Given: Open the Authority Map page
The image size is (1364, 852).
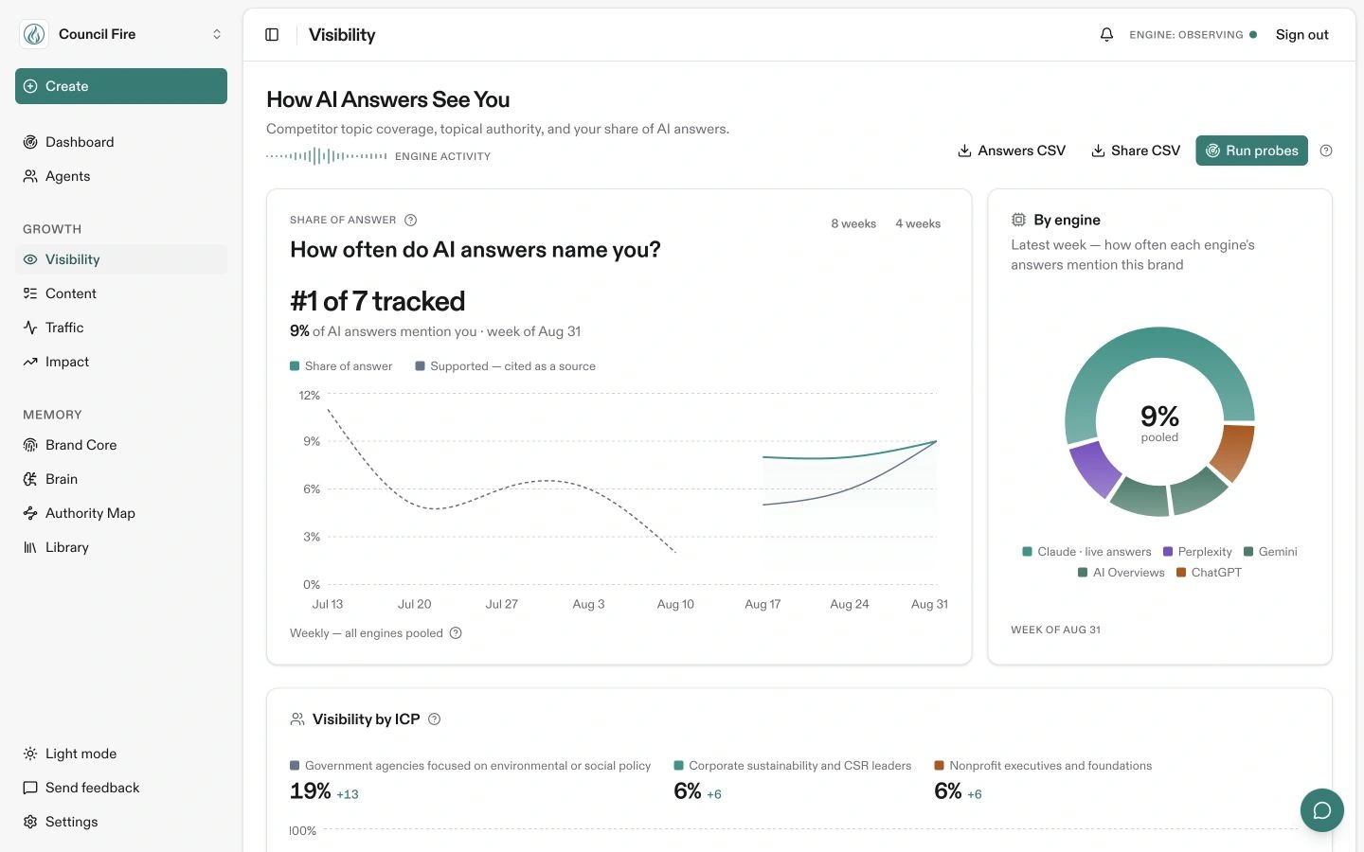Looking at the screenshot, I should pyautogui.click(x=121, y=513).
